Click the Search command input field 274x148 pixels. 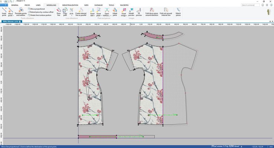250,5
